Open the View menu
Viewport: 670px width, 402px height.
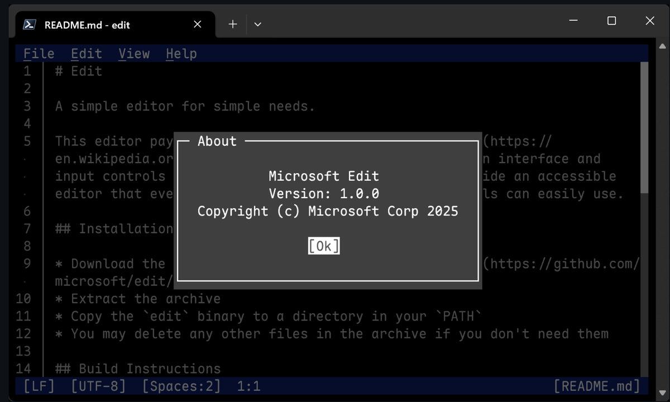134,53
